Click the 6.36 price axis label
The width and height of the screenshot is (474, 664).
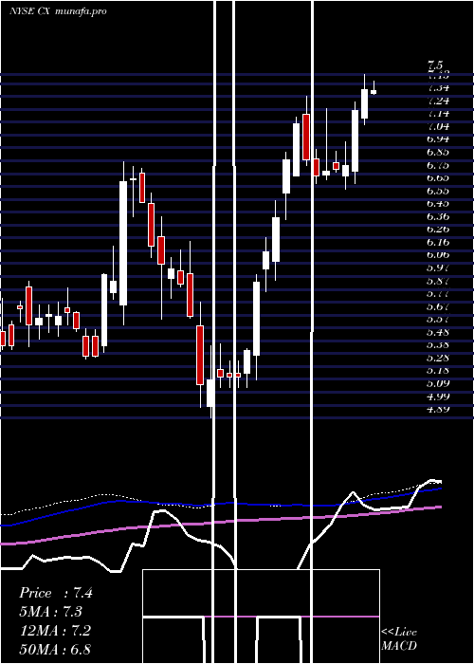tap(438, 216)
